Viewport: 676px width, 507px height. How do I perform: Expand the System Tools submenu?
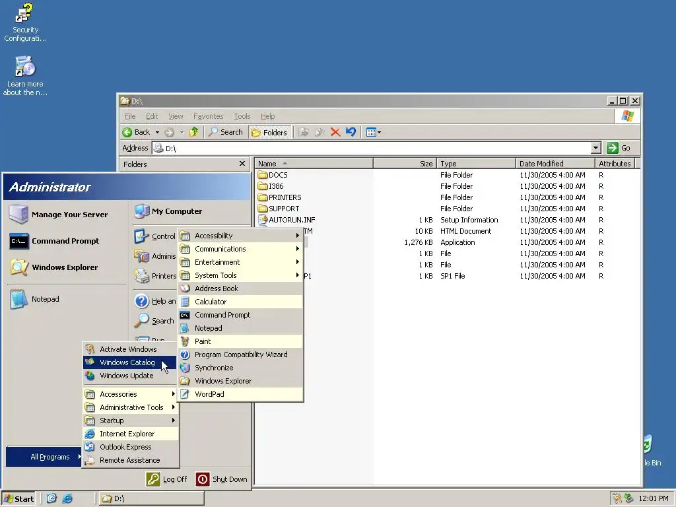point(240,275)
